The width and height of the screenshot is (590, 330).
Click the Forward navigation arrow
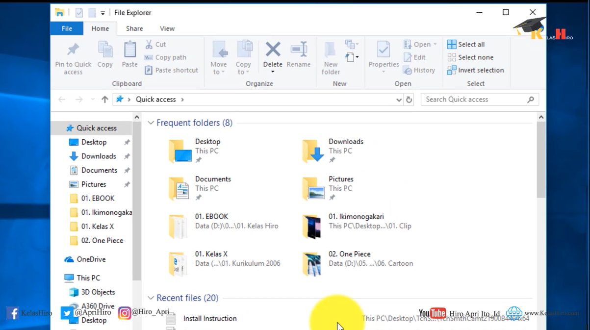(x=79, y=100)
